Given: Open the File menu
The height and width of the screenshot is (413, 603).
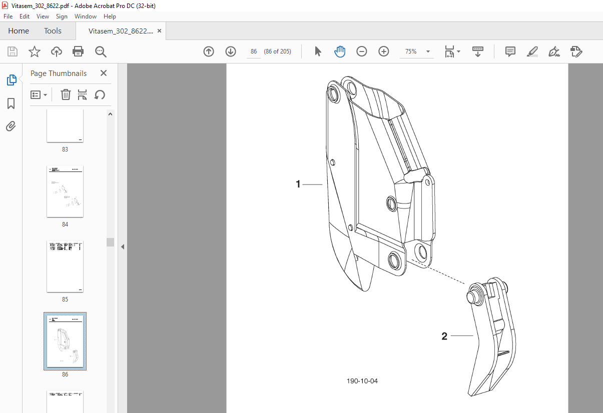Looking at the screenshot, I should click(8, 16).
